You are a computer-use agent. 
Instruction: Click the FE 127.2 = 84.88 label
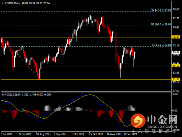161,10
